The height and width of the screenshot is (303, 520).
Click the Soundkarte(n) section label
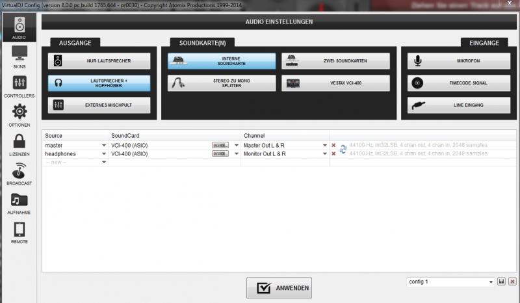(x=202, y=43)
